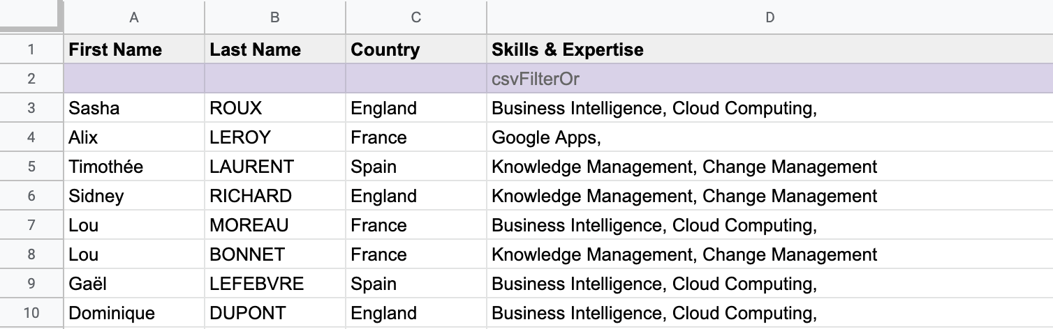Image resolution: width=1053 pixels, height=329 pixels.
Task: Select the csvFilterOr cell
Action: click(x=769, y=79)
